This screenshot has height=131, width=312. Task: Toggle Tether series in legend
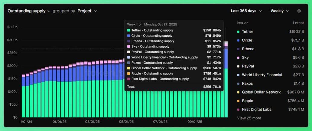[247, 31]
